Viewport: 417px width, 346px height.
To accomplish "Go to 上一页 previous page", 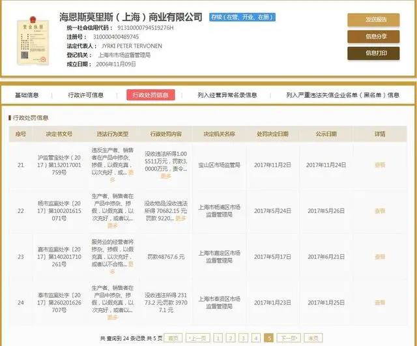I will 198,338.
